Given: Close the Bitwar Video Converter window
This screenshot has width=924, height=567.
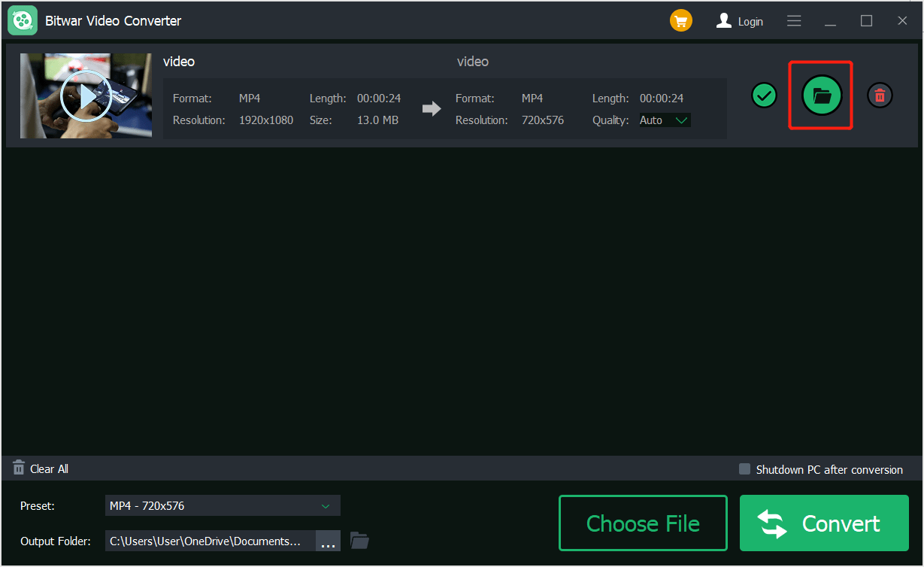Looking at the screenshot, I should click(x=903, y=21).
